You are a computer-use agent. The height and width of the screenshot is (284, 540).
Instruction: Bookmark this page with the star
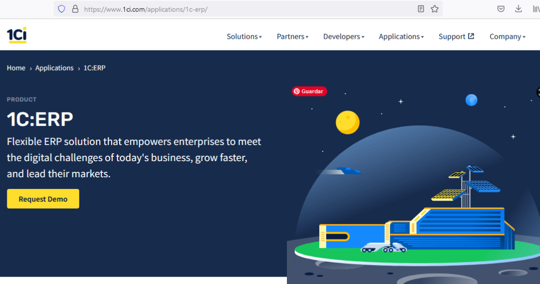(435, 9)
